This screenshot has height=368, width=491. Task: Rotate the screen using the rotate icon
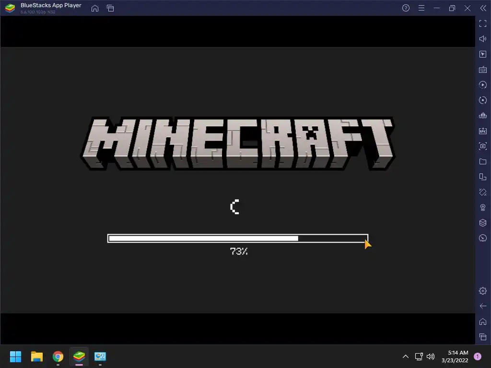click(482, 177)
